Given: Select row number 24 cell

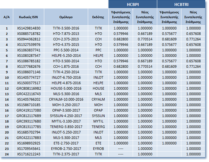Looking at the screenshot, I should [x=7, y=154].
